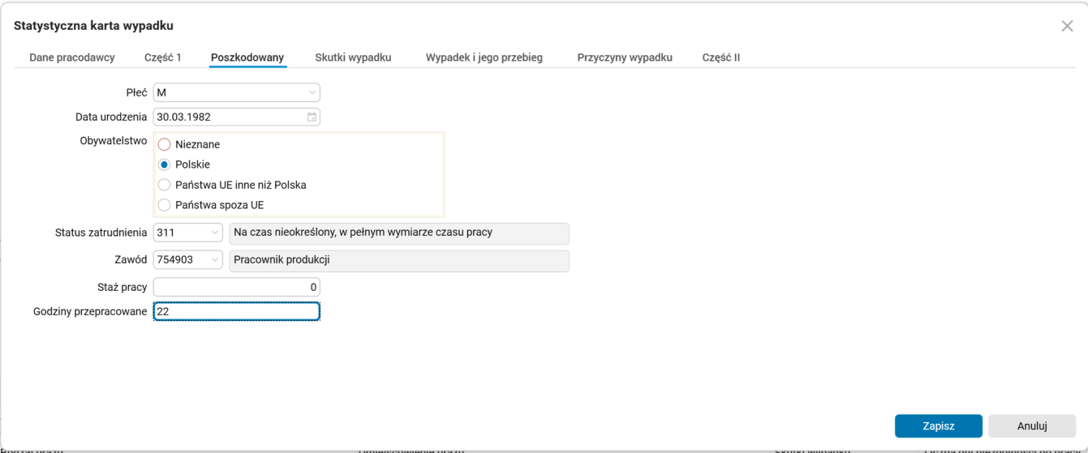1088x453 pixels.
Task: Go to the Skutki wypadku tab
Action: pyautogui.click(x=353, y=58)
